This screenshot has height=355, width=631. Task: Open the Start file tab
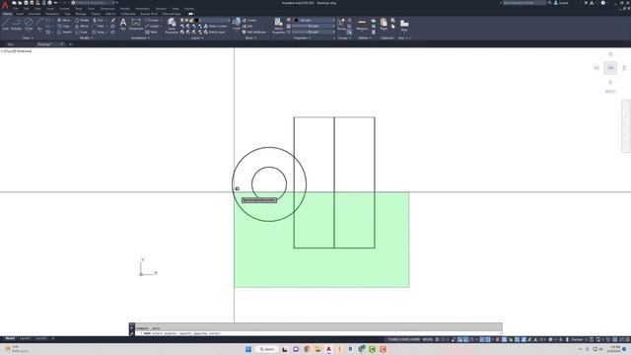pos(11,44)
